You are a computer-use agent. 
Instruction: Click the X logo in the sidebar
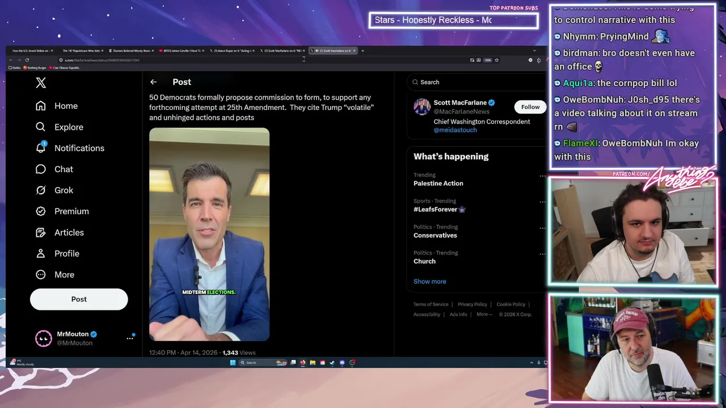41,83
